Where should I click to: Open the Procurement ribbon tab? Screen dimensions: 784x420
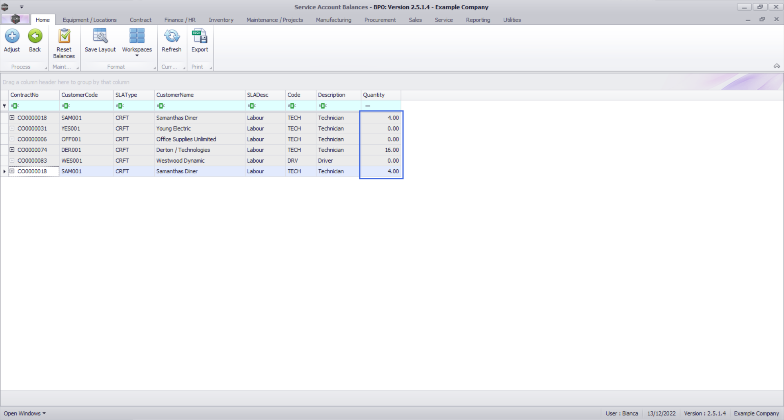point(380,20)
